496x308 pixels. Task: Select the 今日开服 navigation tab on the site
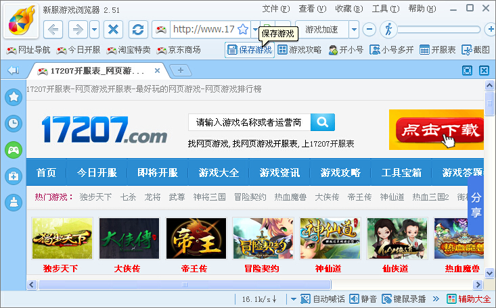click(97, 172)
